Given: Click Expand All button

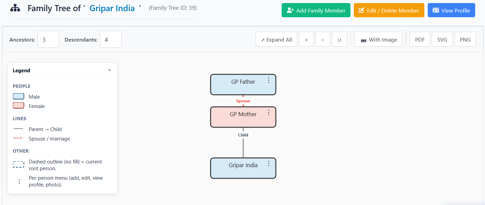Looking at the screenshot, I should (x=276, y=40).
